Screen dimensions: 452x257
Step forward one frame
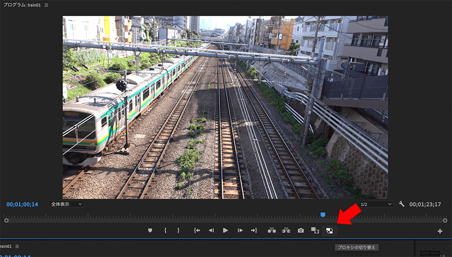[240, 230]
